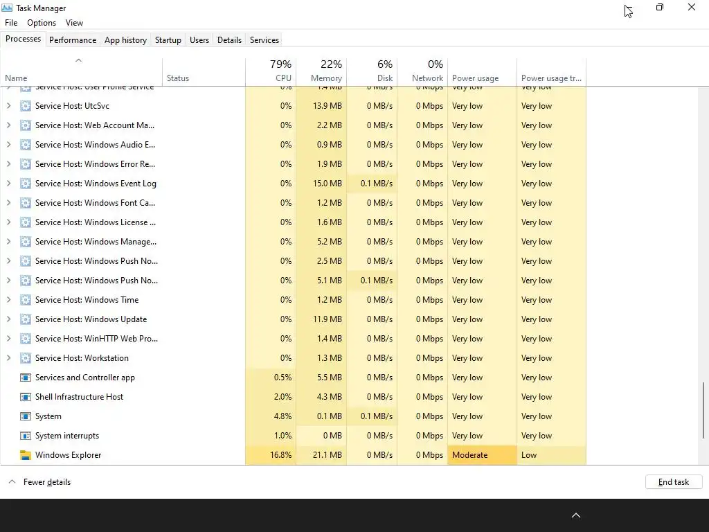Sort by the Network column header

point(422,72)
